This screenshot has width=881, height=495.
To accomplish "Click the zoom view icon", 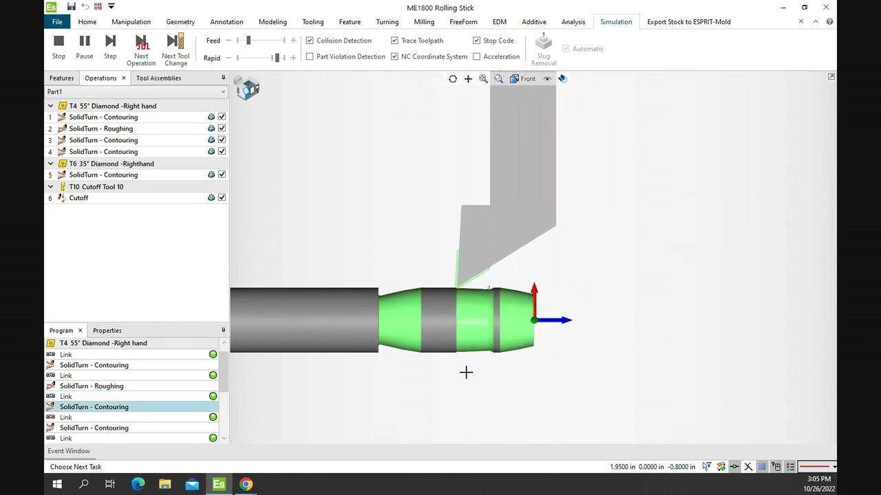I will point(483,79).
